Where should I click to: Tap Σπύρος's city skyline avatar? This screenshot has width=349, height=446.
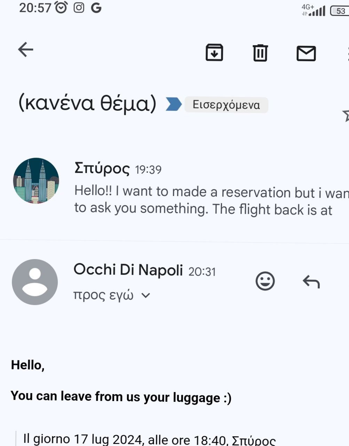pyautogui.click(x=36, y=181)
